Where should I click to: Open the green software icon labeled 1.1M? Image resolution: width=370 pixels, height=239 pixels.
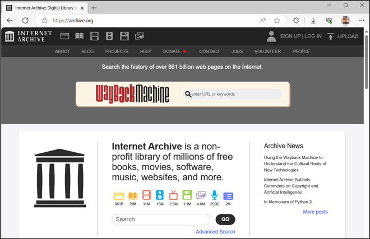click(x=187, y=195)
